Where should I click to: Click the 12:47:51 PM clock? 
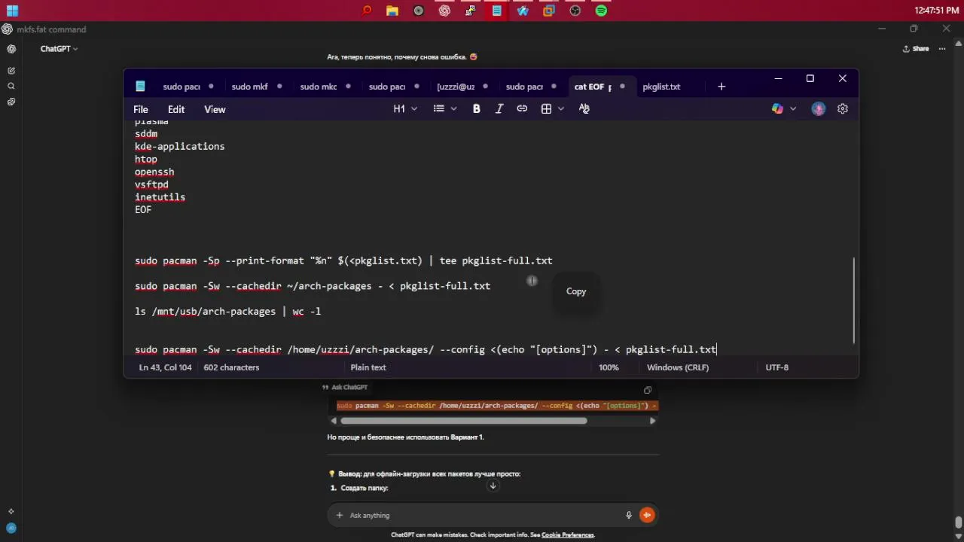935,11
